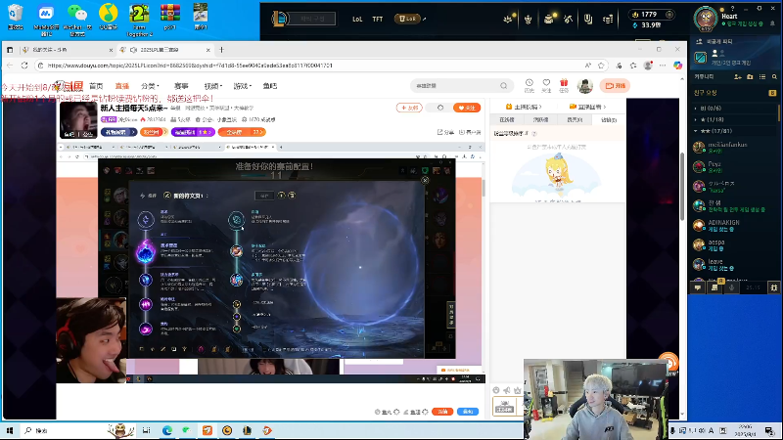Screen dimensions: 783x440
Task: Open Edge settings and more menu
Action: click(x=663, y=66)
